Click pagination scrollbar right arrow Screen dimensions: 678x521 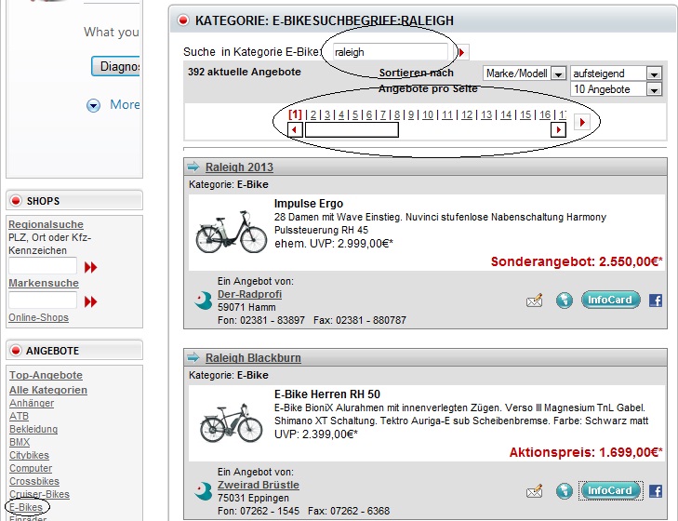[558, 130]
